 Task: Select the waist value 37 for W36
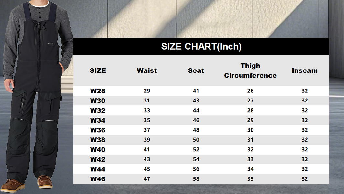[x=147, y=130]
